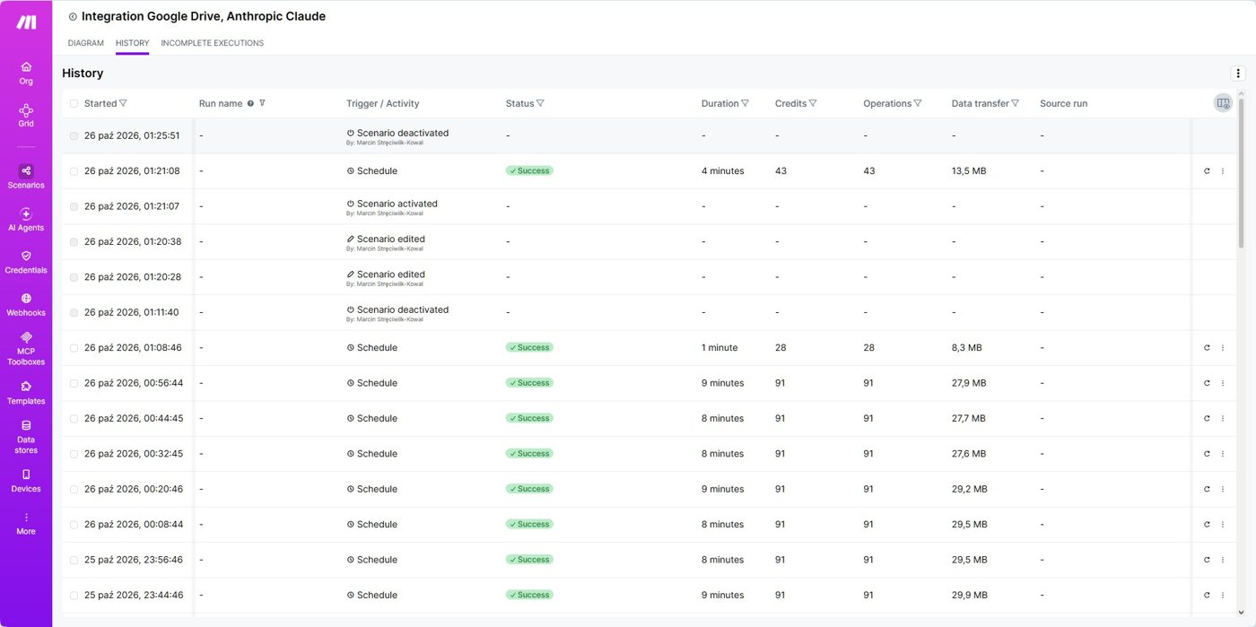Go to the Webhooks section
The image size is (1256, 627).
pos(26,304)
